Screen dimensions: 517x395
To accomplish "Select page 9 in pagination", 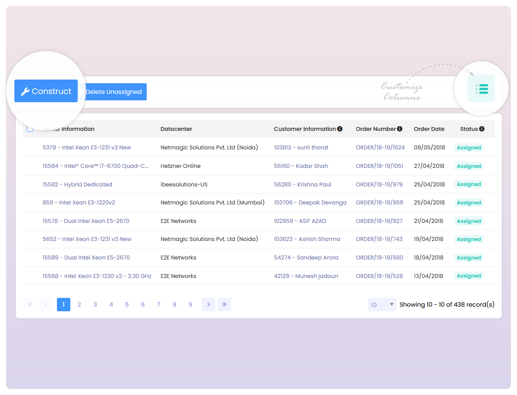I will [x=190, y=304].
